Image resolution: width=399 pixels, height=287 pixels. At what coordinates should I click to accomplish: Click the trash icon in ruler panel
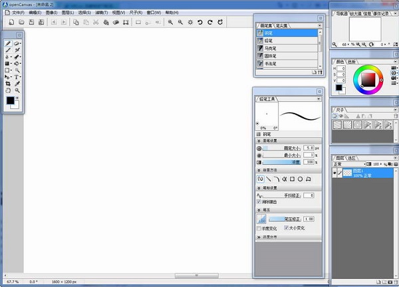396,116
